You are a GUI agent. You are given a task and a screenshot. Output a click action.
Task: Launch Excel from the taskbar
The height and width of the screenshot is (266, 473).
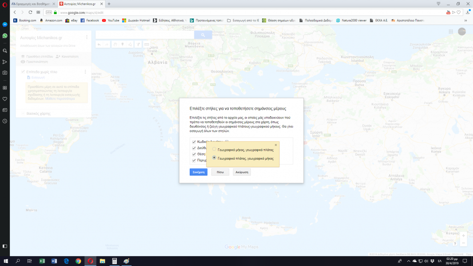42,261
